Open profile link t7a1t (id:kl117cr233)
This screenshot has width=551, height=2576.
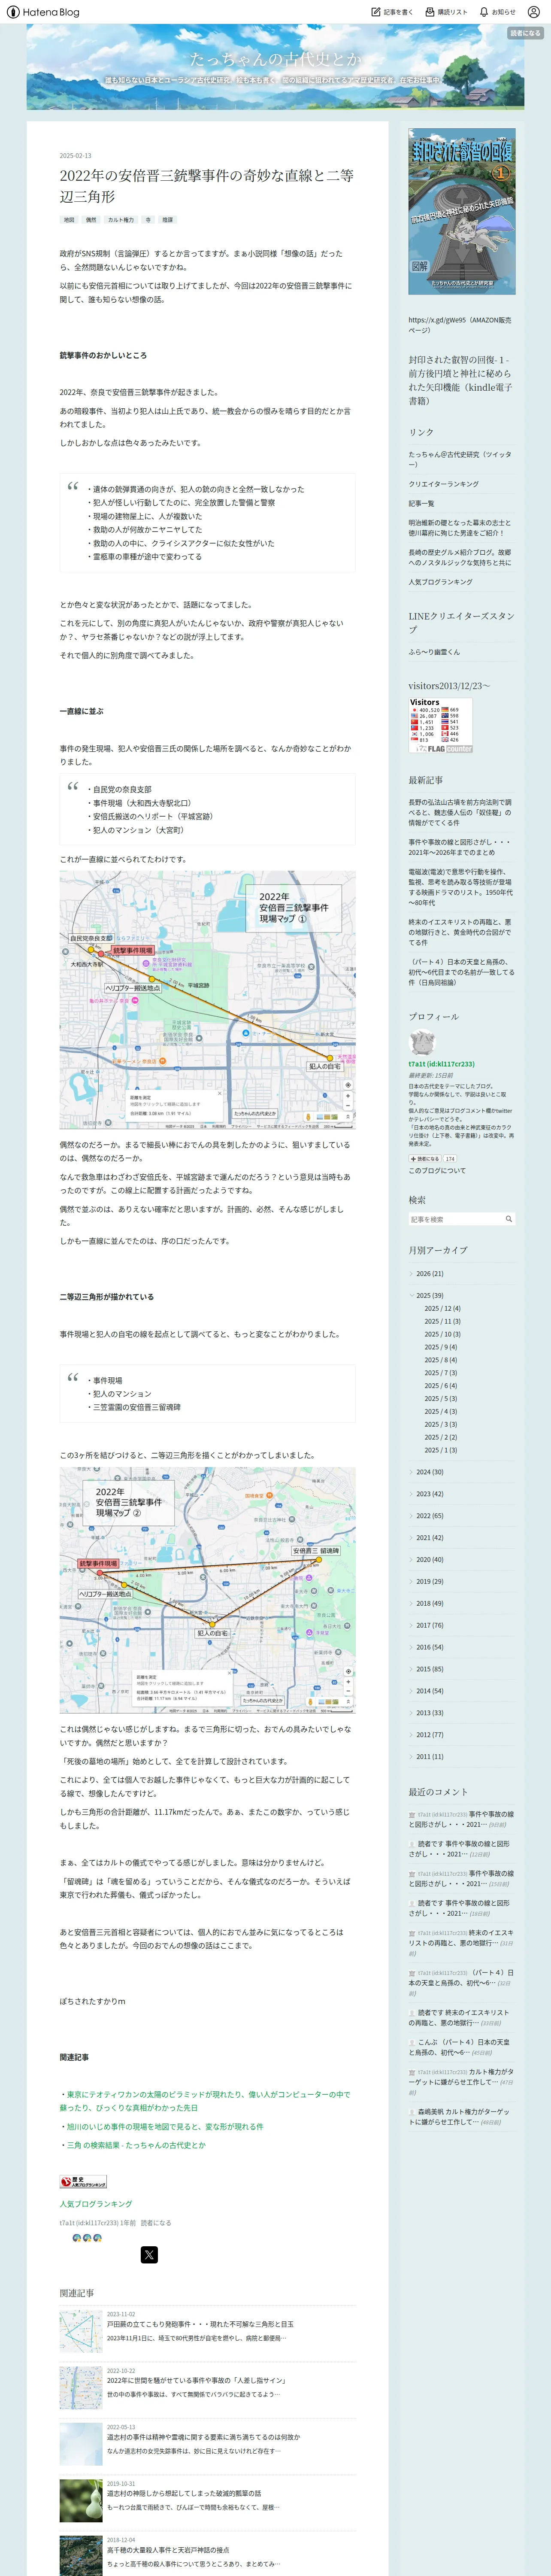tap(441, 1064)
